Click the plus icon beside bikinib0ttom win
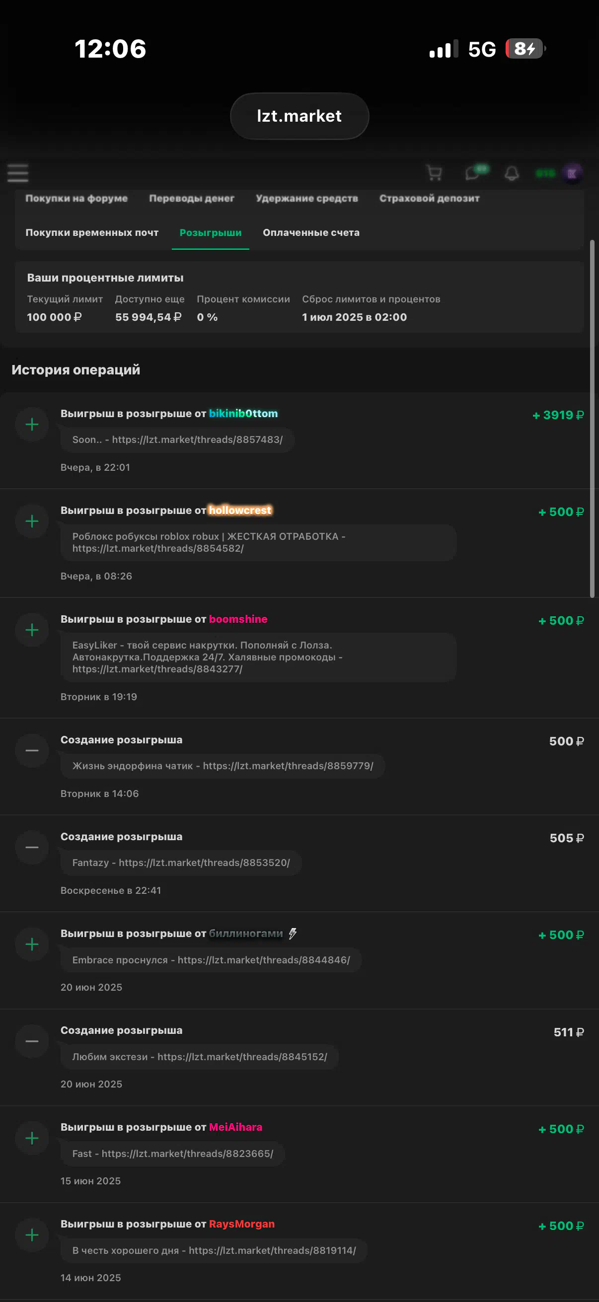The height and width of the screenshot is (1302, 599). pos(32,424)
